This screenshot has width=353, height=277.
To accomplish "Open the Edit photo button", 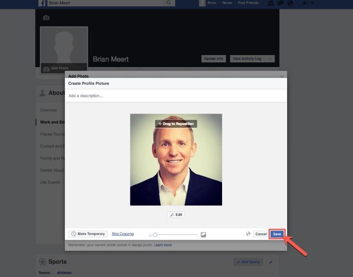I will click(176, 215).
